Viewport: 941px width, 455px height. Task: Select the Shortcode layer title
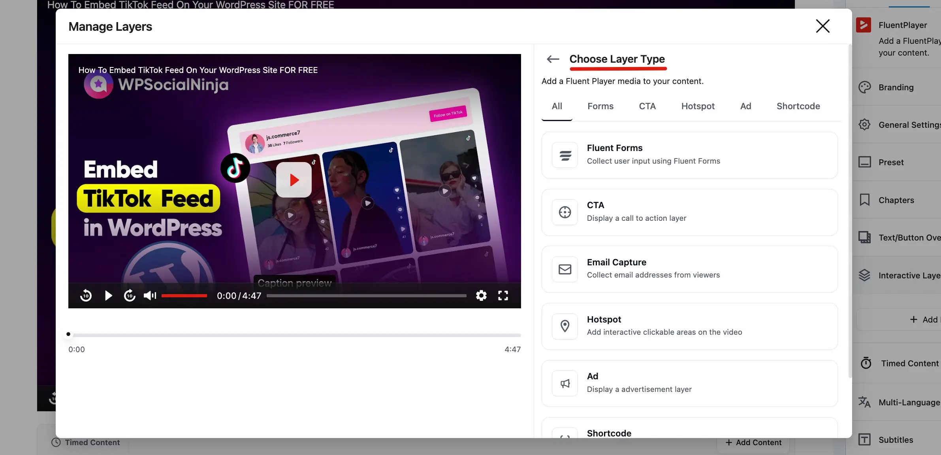(x=609, y=433)
